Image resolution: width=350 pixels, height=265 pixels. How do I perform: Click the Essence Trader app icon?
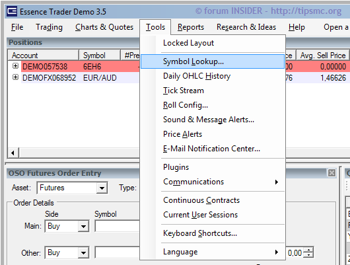pyautogui.click(x=12, y=11)
